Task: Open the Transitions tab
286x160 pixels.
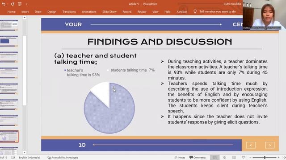Action: point(69,12)
